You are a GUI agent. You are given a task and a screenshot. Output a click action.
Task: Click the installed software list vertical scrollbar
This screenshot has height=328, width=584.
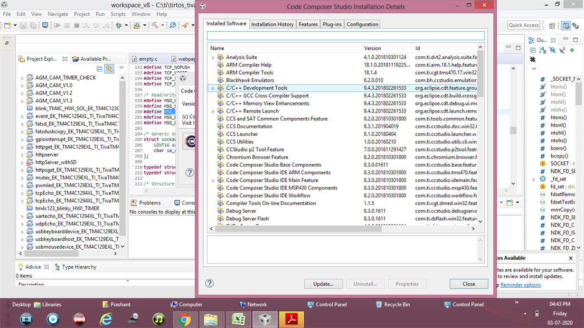(480, 74)
